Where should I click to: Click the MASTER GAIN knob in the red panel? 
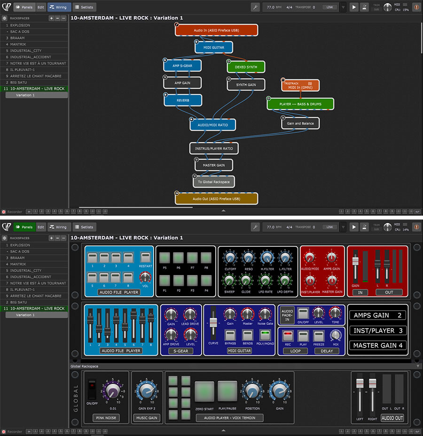332,281
